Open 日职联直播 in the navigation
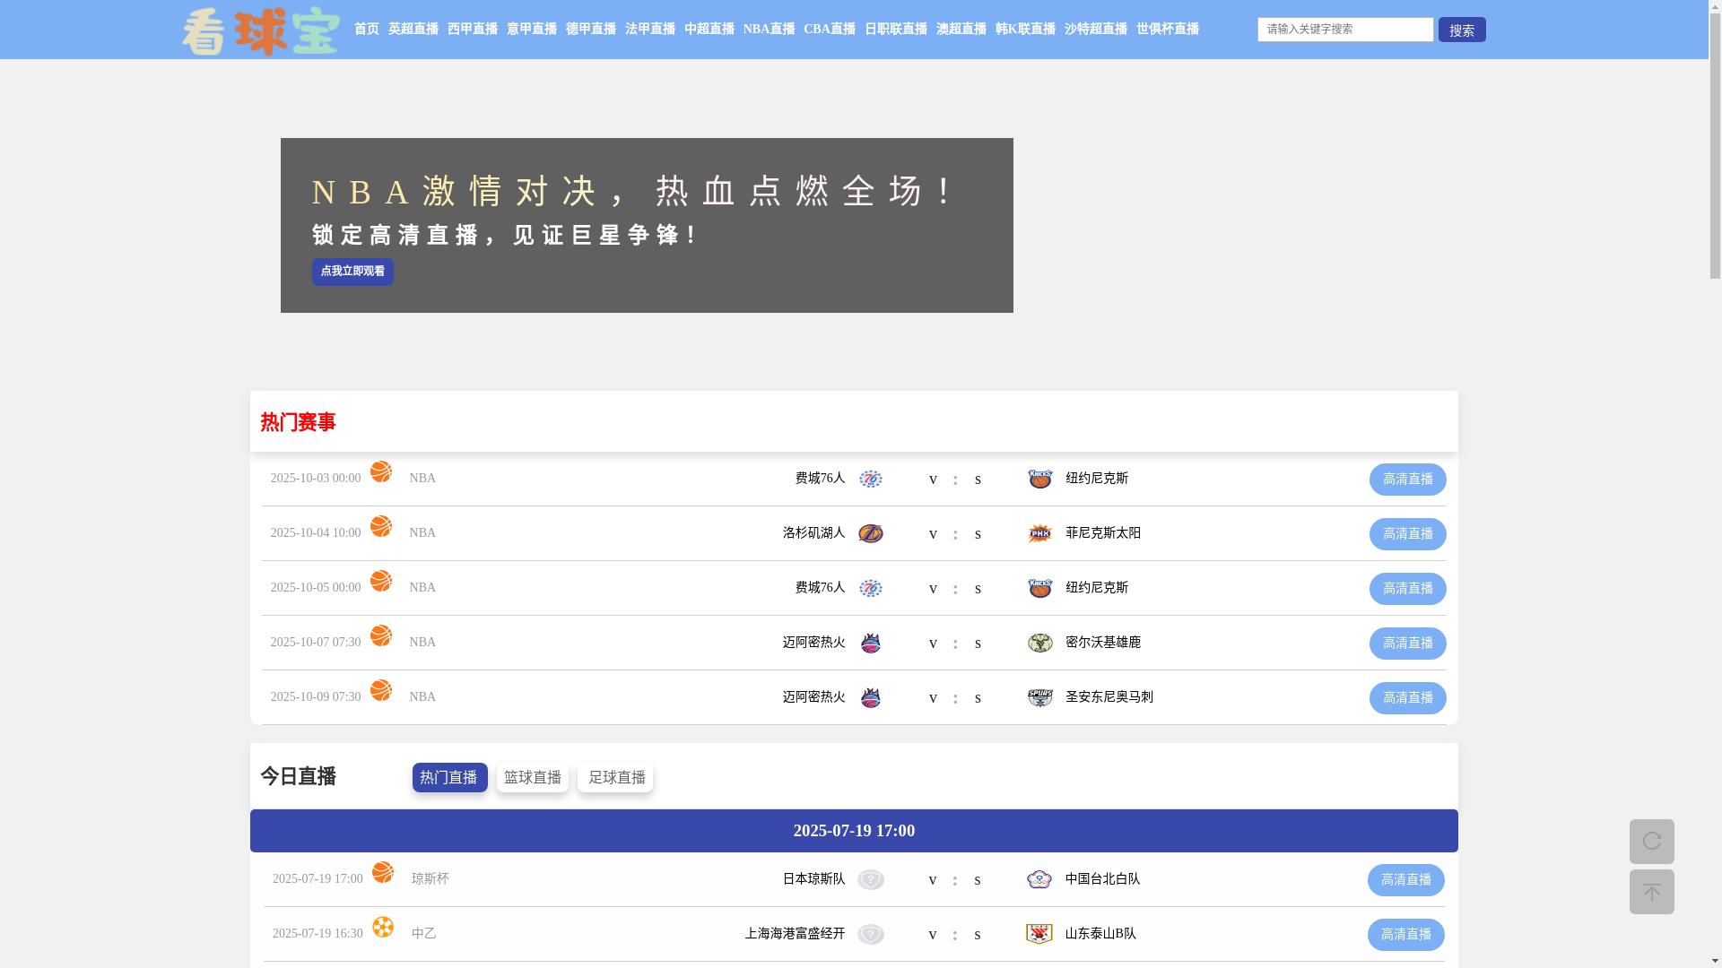1722x968 pixels. click(896, 30)
